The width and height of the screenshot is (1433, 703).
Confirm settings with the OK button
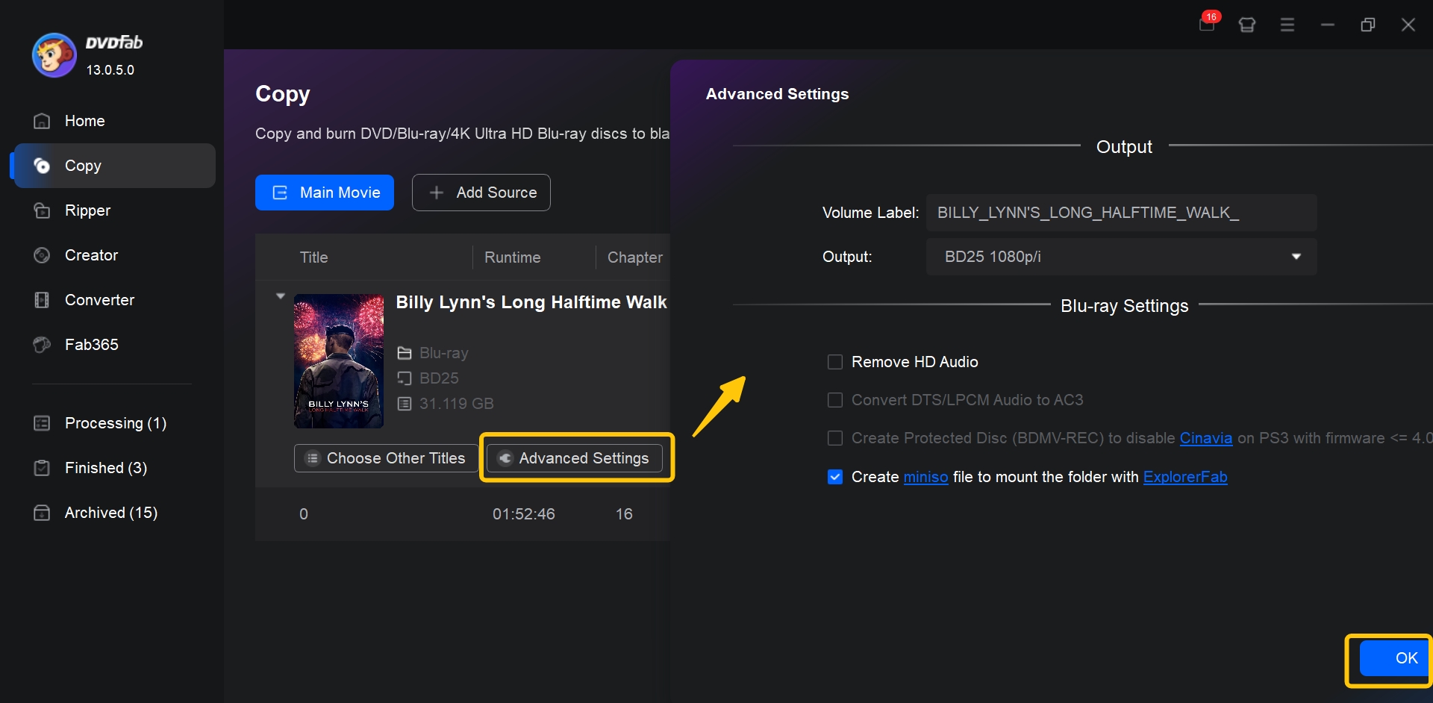(x=1406, y=657)
